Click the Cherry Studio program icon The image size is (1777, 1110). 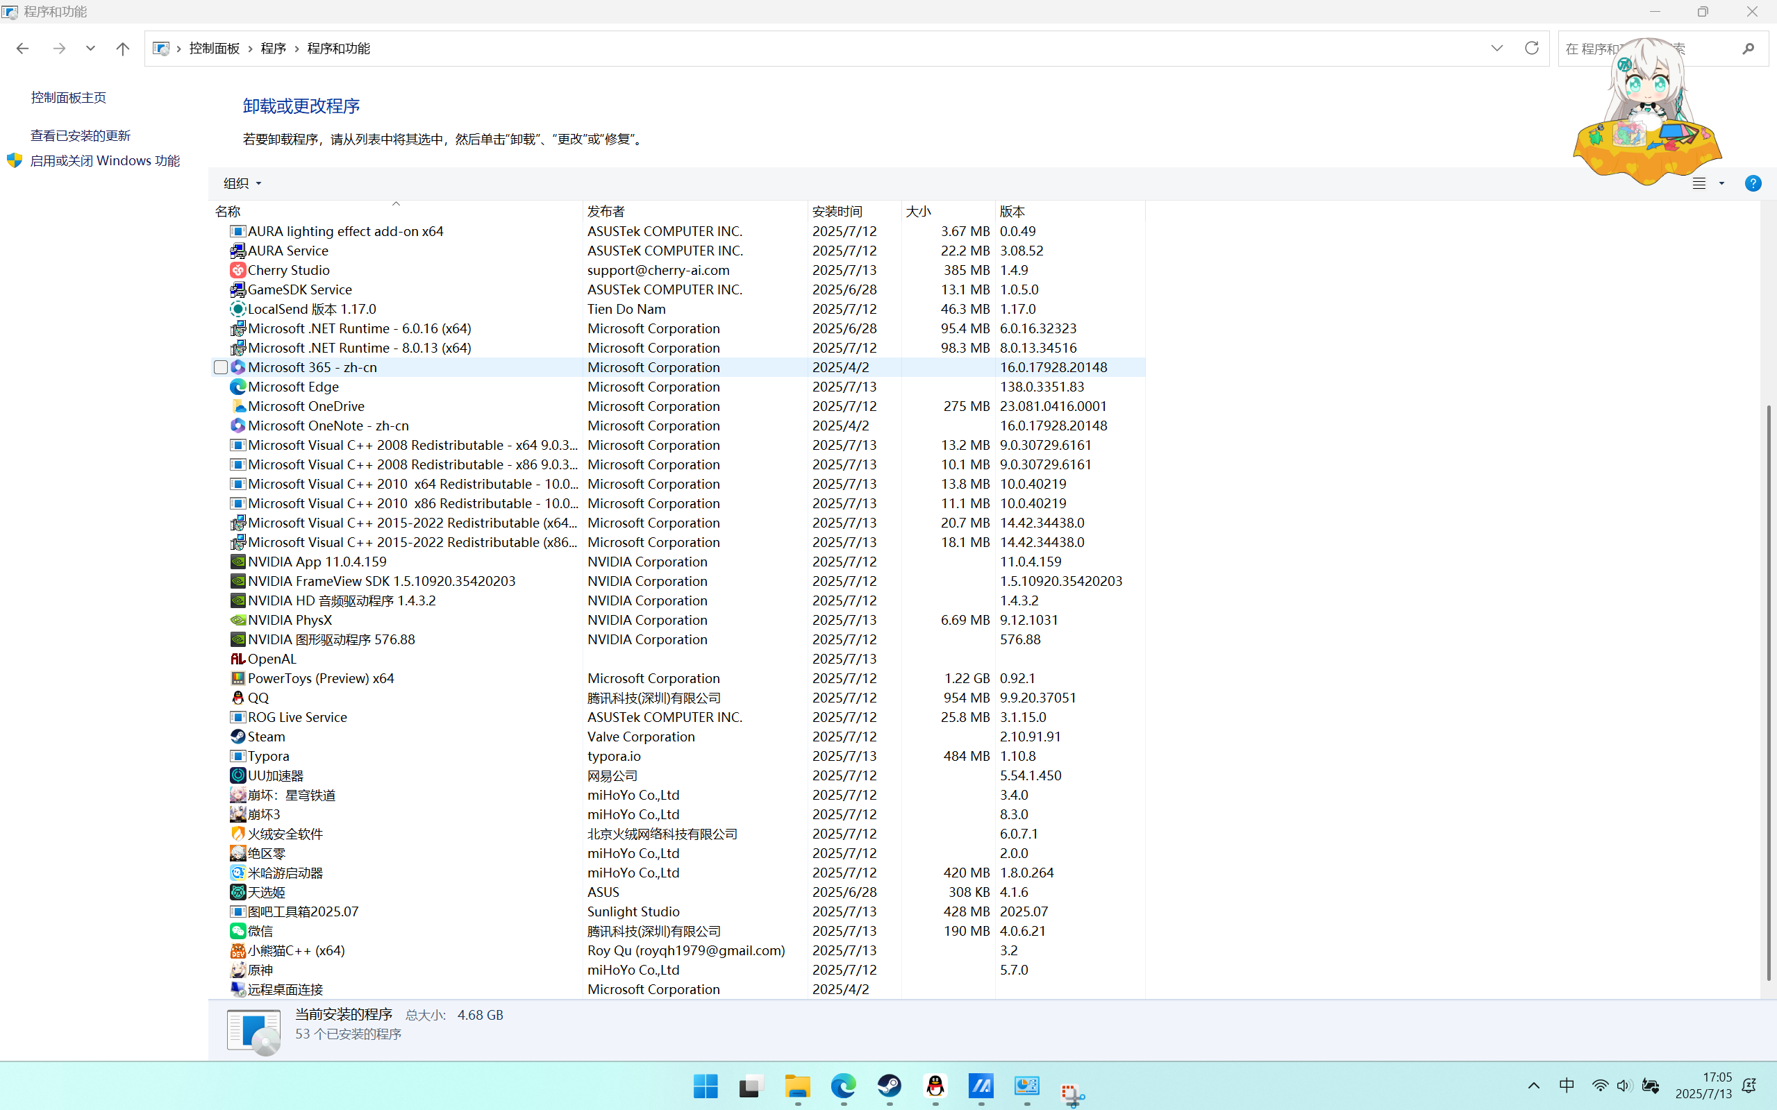237,270
